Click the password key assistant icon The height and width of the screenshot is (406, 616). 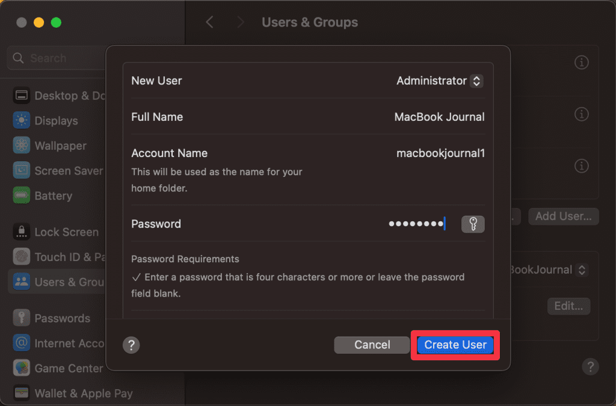(x=473, y=224)
